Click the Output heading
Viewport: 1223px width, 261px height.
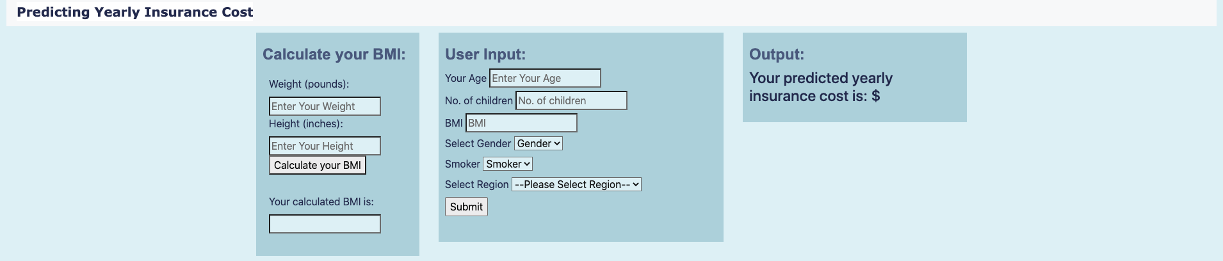[x=777, y=54]
